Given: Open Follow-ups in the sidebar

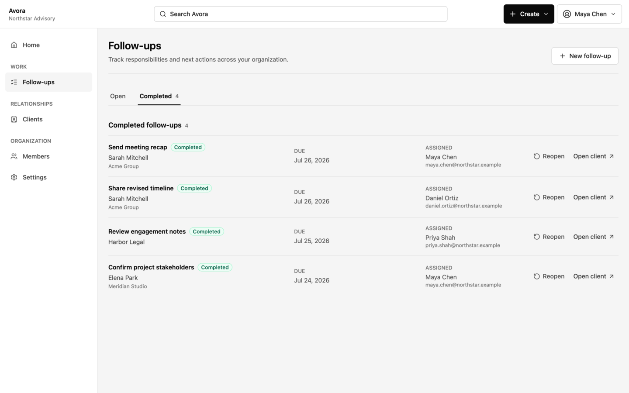Looking at the screenshot, I should pos(48,82).
